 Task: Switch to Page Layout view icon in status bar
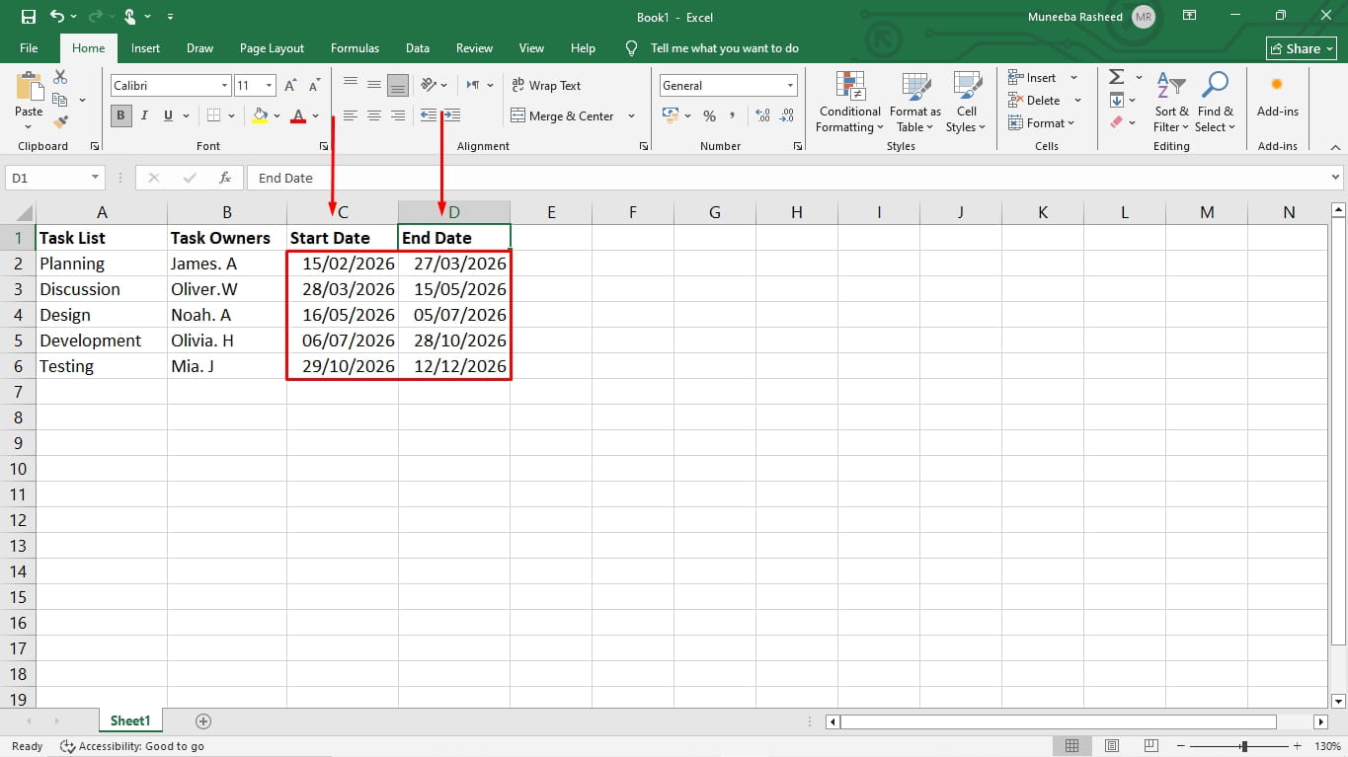pyautogui.click(x=1112, y=746)
